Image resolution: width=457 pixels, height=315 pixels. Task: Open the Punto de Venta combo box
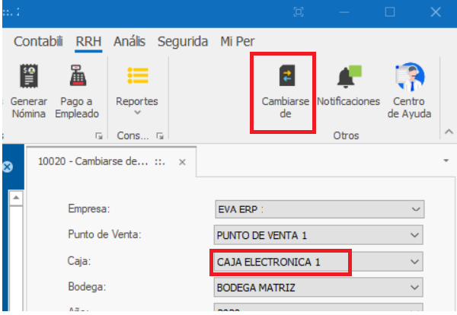(x=414, y=235)
